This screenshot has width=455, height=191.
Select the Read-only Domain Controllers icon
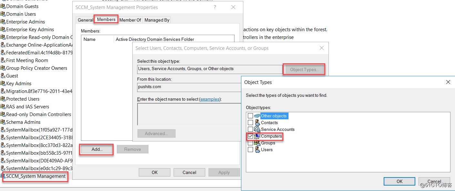(3, 114)
